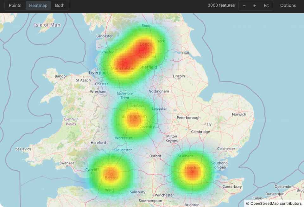
Task: Click the 3000 features count label
Action: point(221,5)
